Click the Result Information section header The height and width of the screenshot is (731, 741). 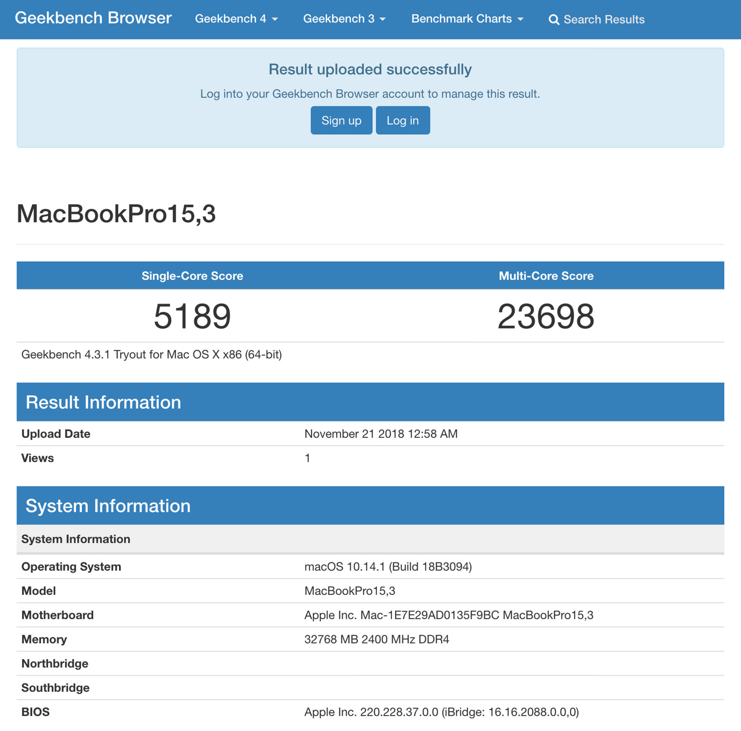(x=370, y=402)
